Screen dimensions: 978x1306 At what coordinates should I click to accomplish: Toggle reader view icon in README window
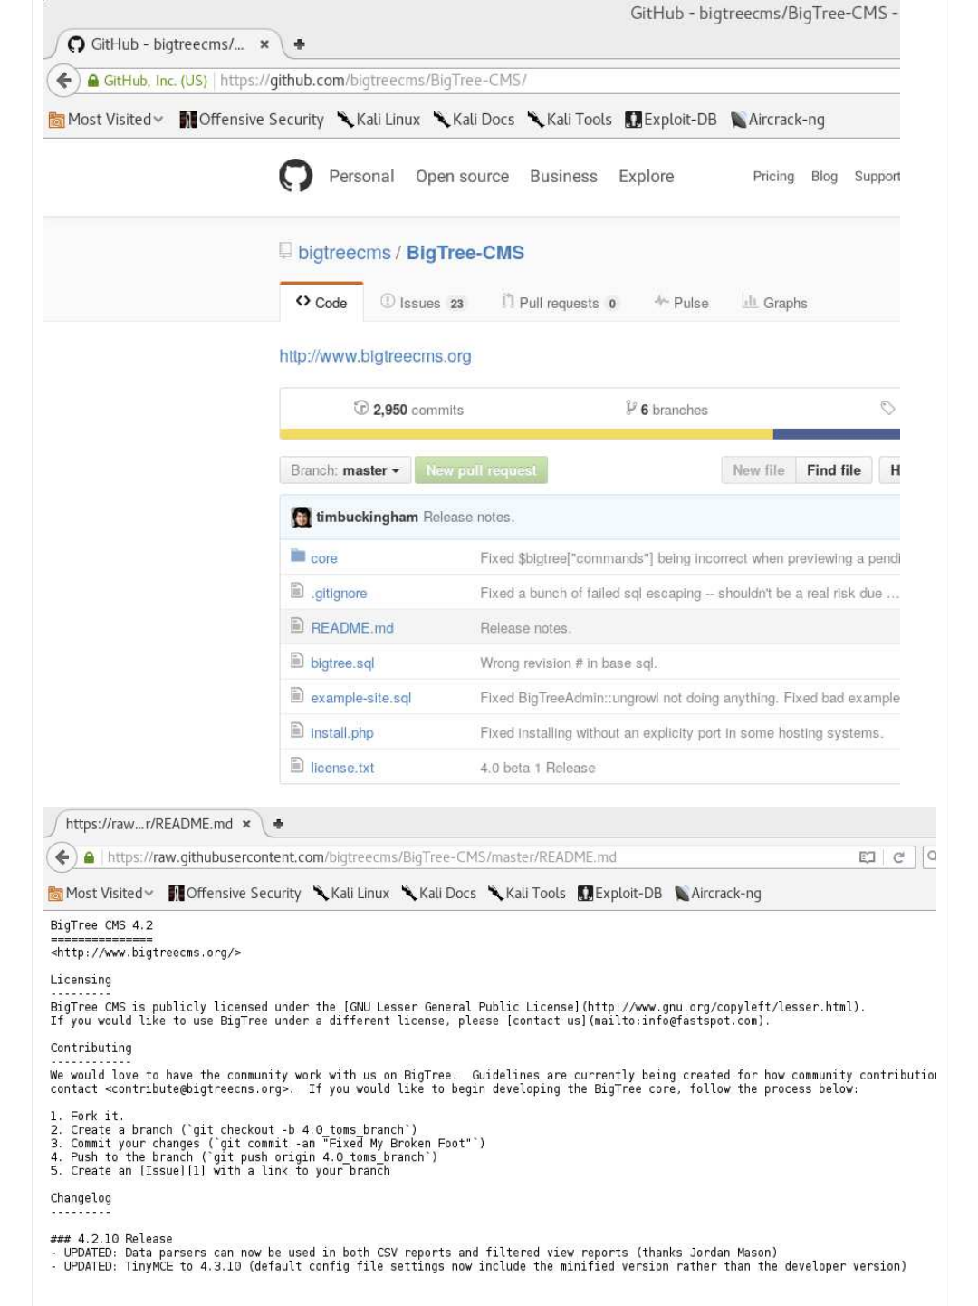(867, 857)
